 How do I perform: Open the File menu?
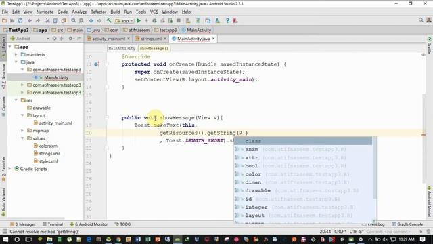(x=5, y=12)
